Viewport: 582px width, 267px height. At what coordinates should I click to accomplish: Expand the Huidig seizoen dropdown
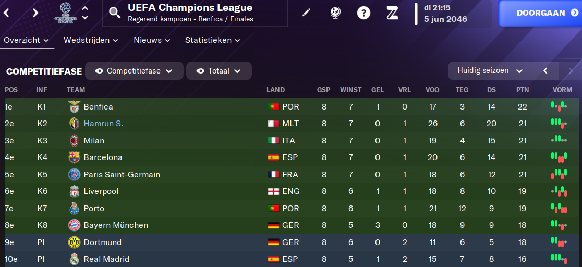click(x=490, y=71)
